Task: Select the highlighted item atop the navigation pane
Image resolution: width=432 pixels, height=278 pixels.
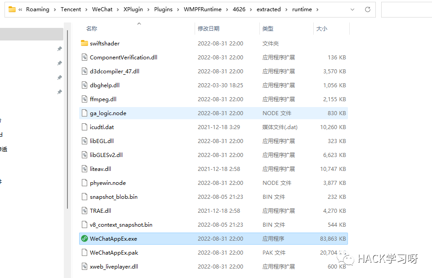Action: tap(31, 34)
